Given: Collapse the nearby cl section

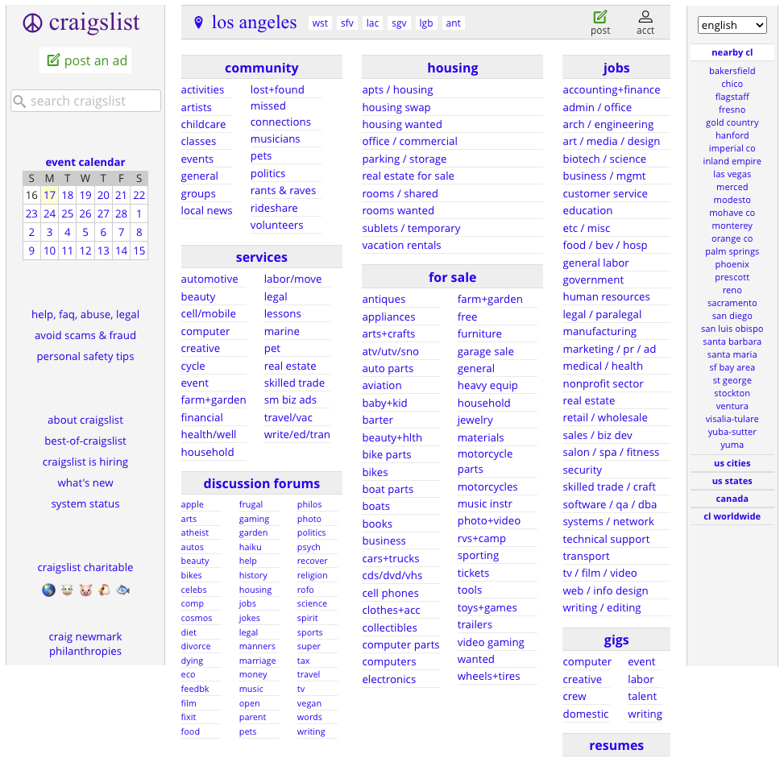Looking at the screenshot, I should (732, 52).
